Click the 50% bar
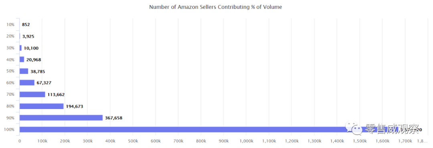This screenshot has width=433, height=148. tap(24, 71)
